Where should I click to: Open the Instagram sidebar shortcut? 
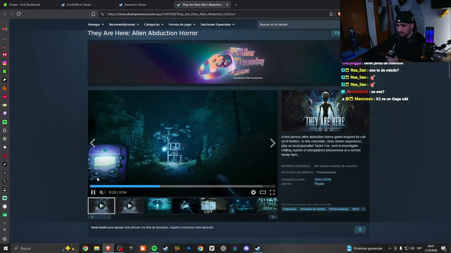(x=5, y=63)
